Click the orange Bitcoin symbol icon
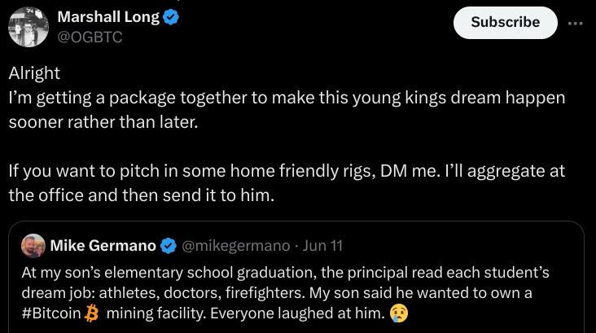This screenshot has width=596, height=333. pos(91,313)
